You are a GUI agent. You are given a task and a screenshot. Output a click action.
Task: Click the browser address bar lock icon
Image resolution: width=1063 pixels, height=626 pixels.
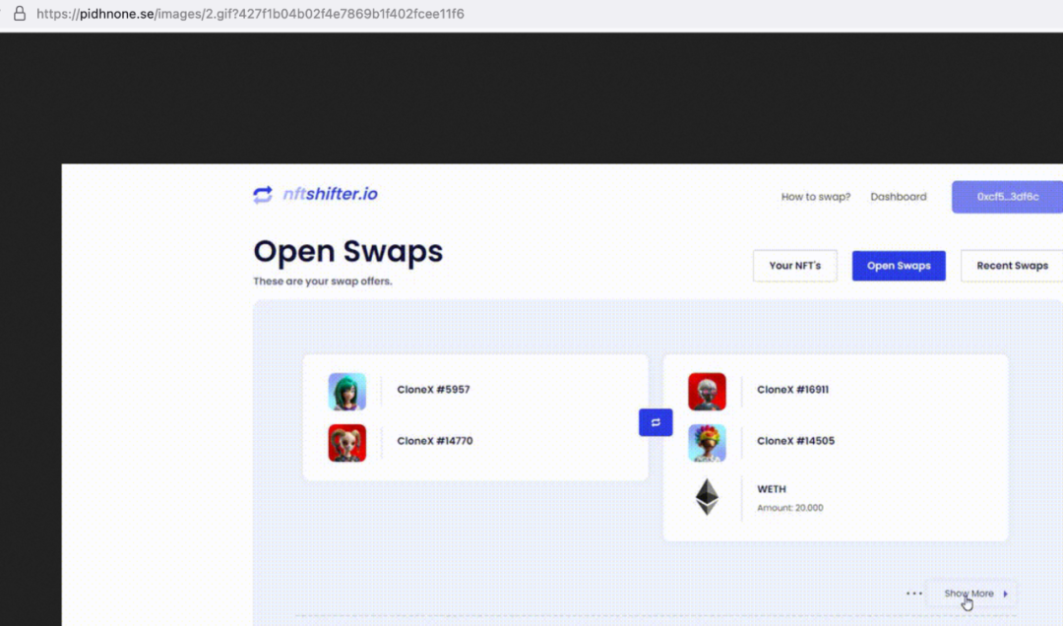(20, 14)
